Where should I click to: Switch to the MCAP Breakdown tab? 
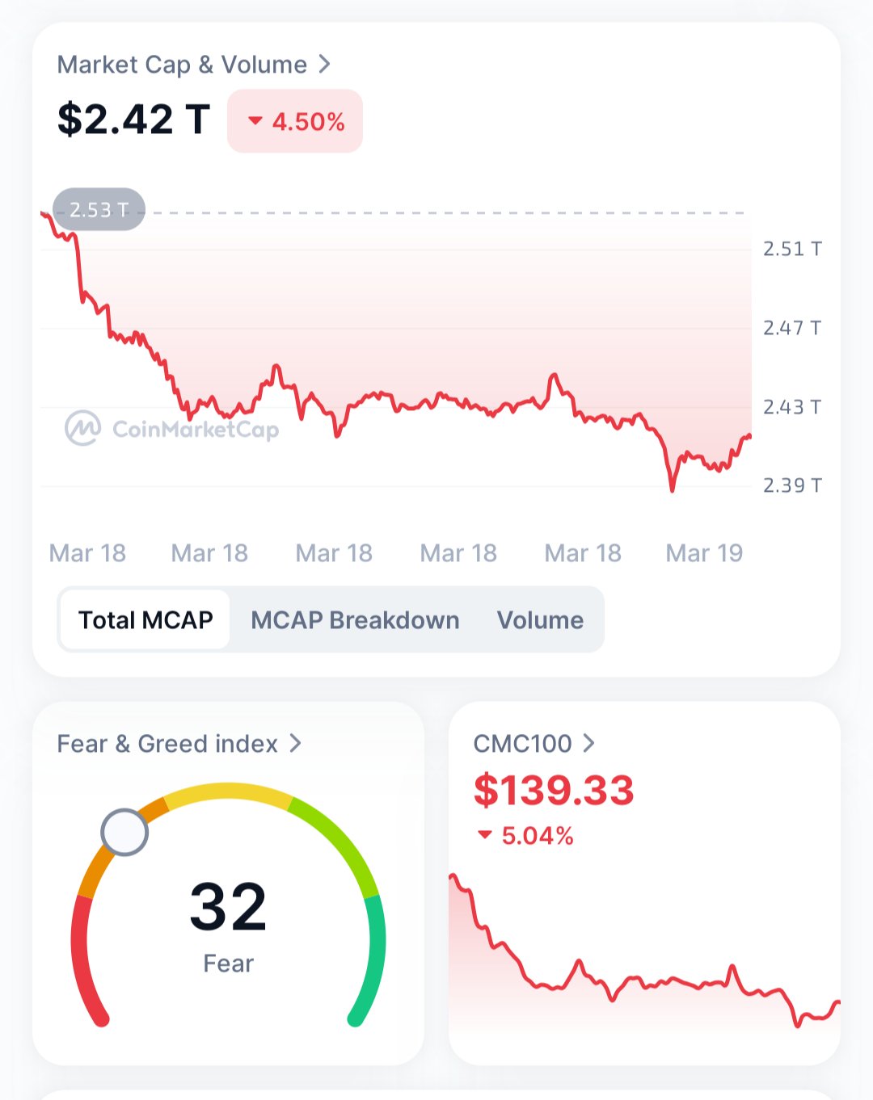[x=355, y=620]
